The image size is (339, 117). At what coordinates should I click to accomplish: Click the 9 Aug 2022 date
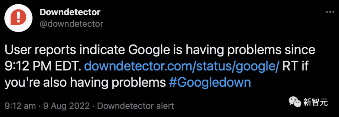[x=66, y=106]
